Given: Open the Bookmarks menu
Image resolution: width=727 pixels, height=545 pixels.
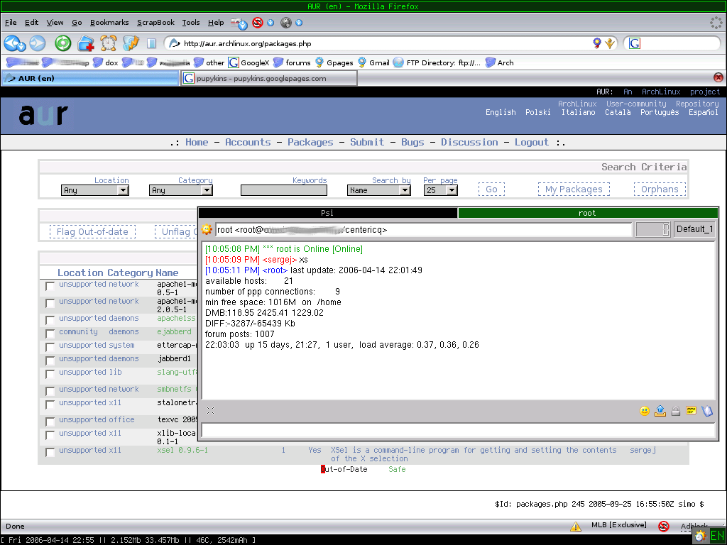Looking at the screenshot, I should click(109, 22).
